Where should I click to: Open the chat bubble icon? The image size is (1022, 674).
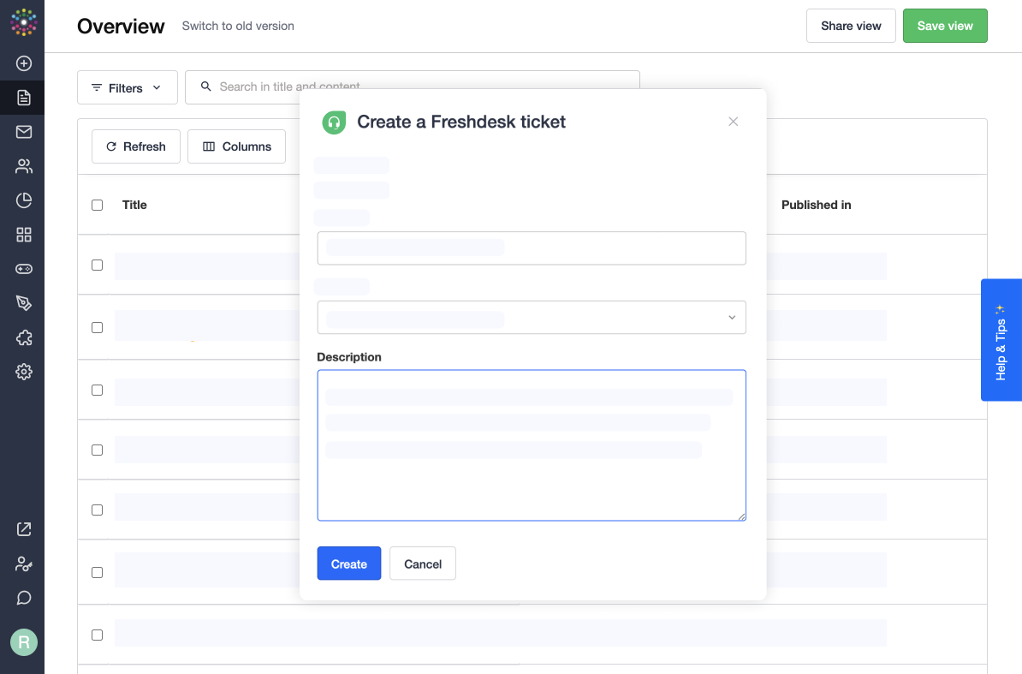(23, 598)
